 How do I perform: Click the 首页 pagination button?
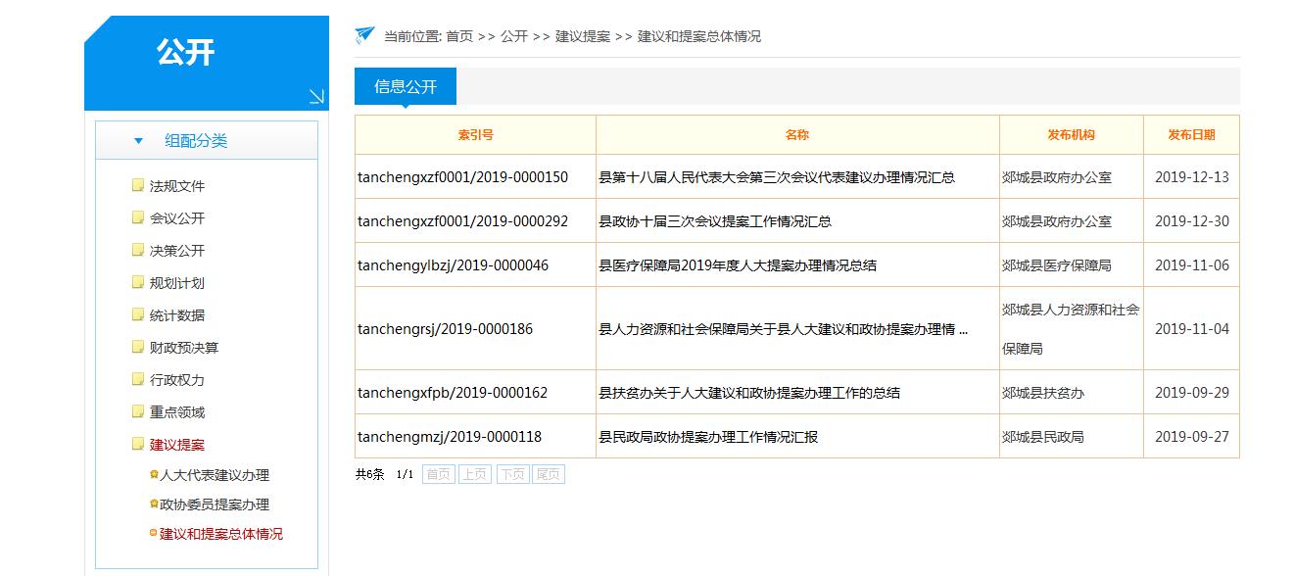(x=439, y=474)
